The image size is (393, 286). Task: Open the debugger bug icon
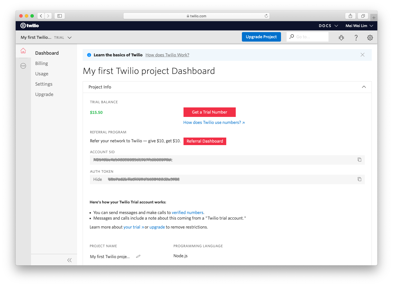[341, 38]
